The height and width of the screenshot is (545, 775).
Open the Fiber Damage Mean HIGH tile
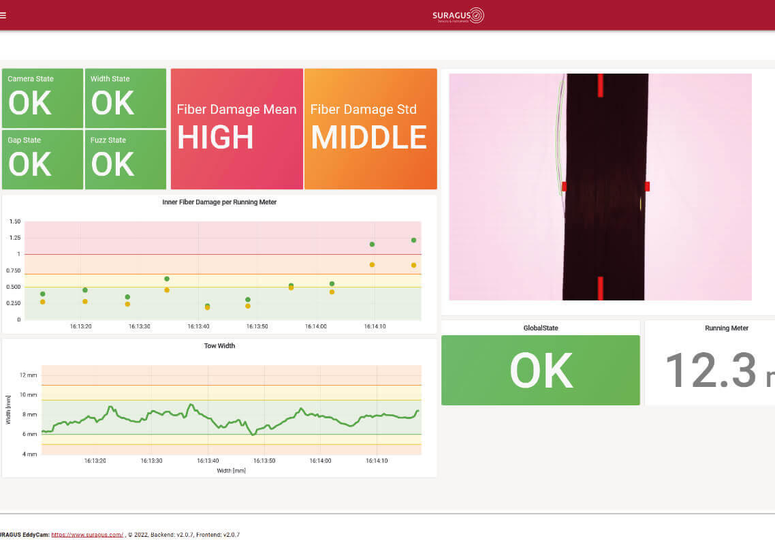tap(236, 129)
